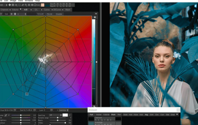Switch to the Curves tab
Screen dimensions: 198x125
pos(47,10)
